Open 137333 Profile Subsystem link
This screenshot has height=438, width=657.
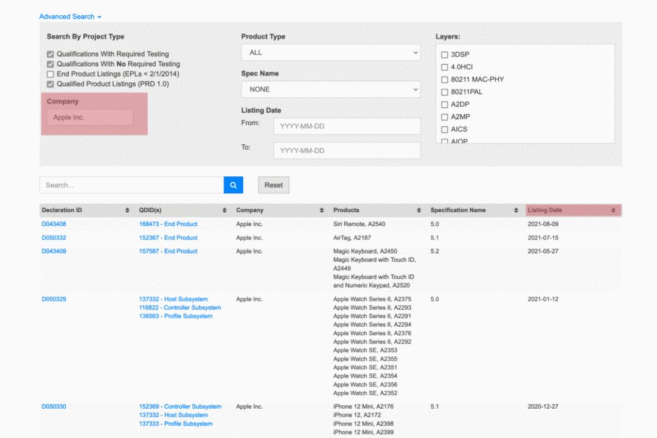[x=176, y=424]
